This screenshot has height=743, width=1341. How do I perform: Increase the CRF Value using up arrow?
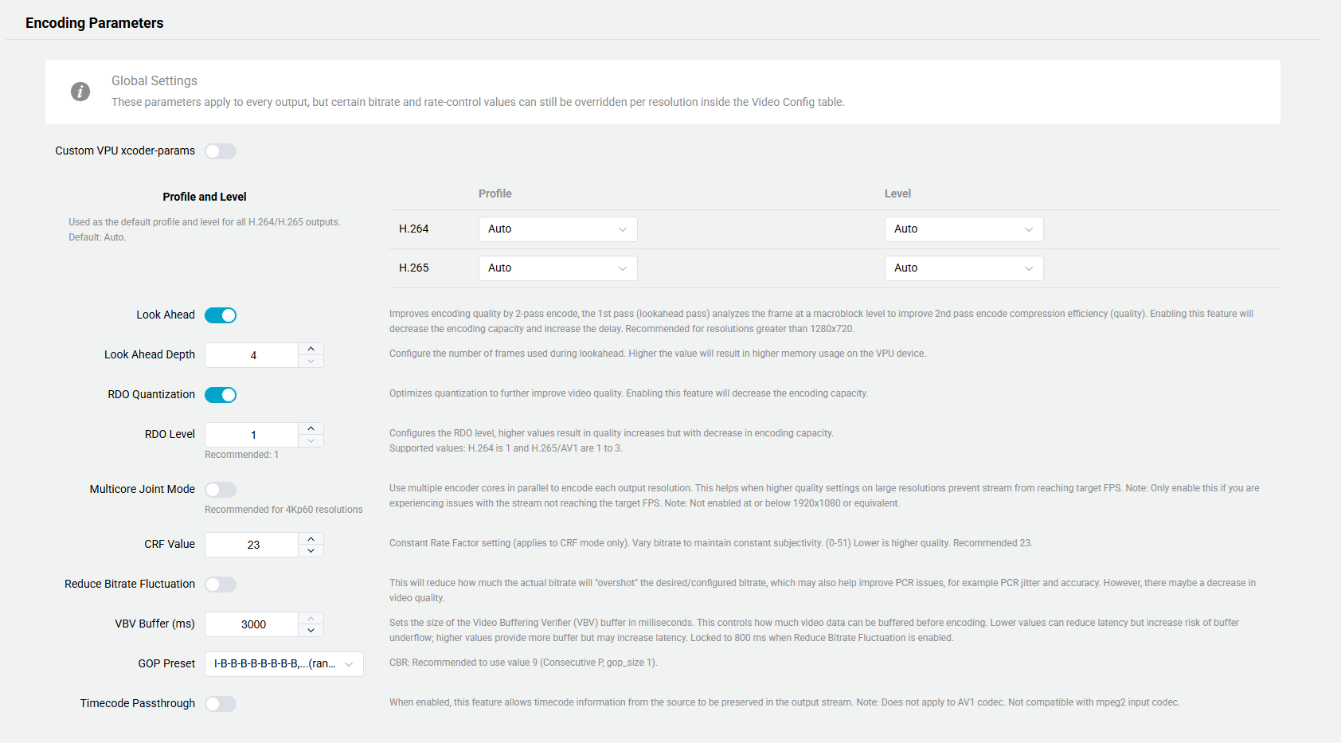point(311,539)
